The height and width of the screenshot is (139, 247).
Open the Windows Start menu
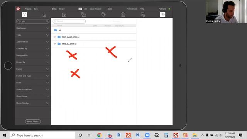(x=5, y=135)
